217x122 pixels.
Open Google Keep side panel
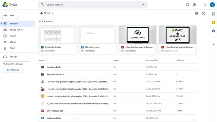click(x=213, y=22)
